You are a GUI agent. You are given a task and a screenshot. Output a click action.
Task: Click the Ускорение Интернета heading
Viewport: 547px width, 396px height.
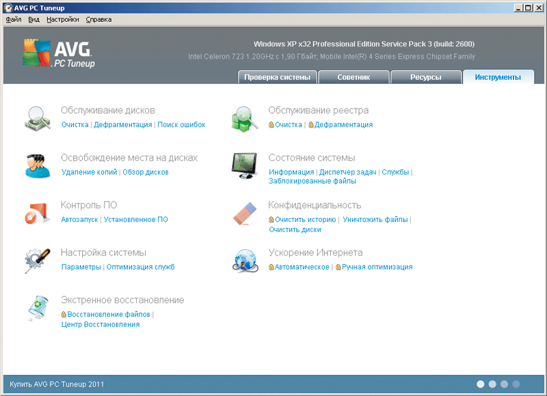point(315,253)
